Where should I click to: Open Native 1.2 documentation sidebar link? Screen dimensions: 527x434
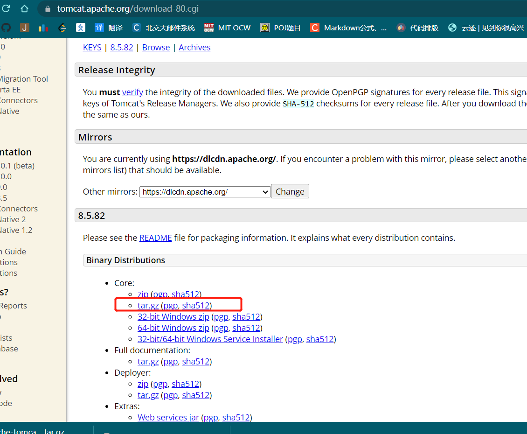(x=16, y=230)
